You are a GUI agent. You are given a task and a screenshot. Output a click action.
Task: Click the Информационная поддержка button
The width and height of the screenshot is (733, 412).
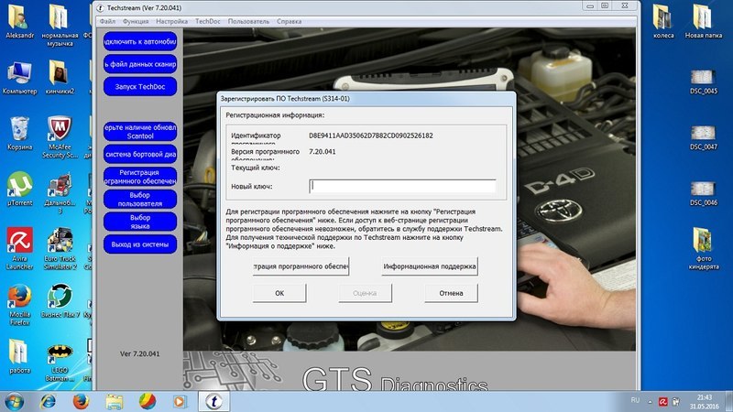pyautogui.click(x=429, y=266)
